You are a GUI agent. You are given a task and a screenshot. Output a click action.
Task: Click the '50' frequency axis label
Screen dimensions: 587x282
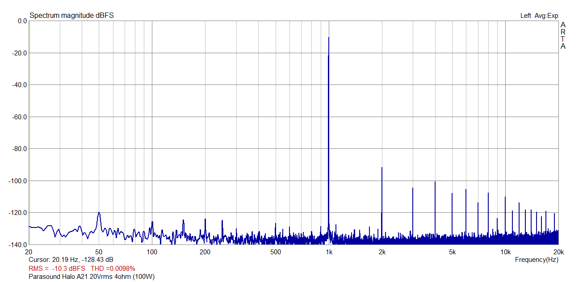coord(99,252)
